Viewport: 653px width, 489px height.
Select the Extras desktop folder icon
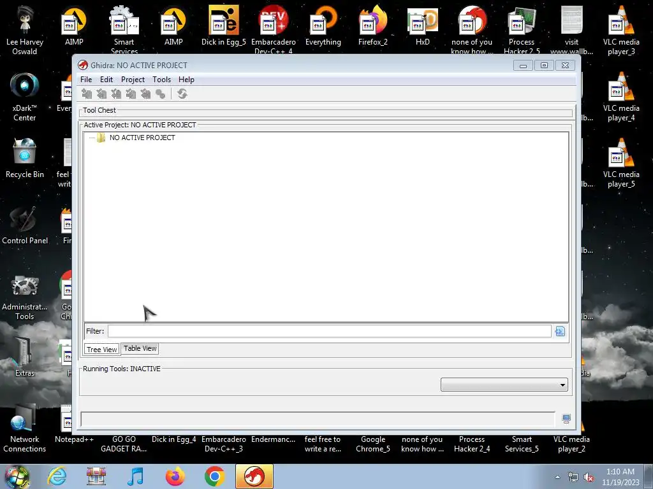coord(25,357)
